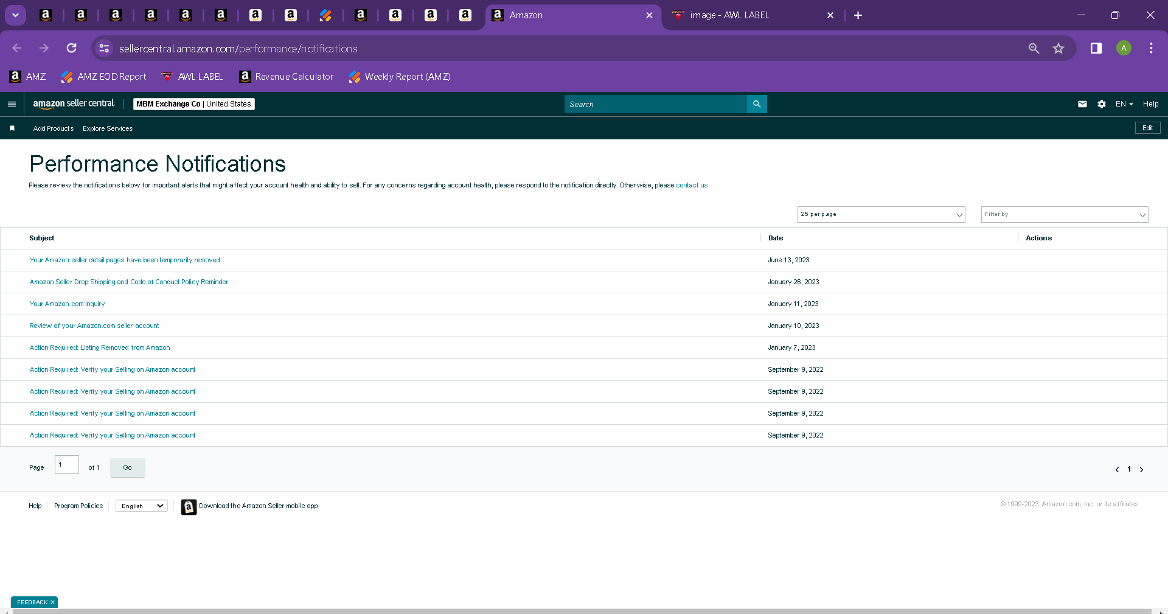
Task: Go back to the previous page
Action: pos(17,48)
